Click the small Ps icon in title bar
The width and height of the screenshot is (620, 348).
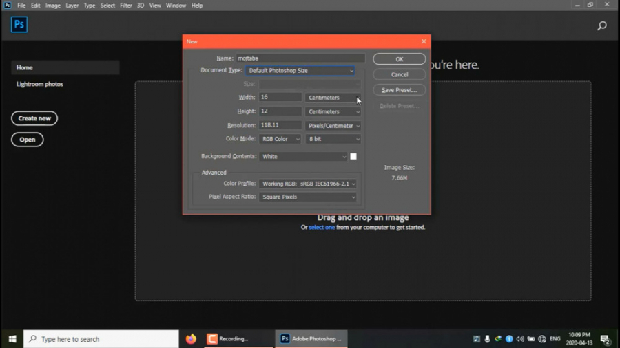(8, 5)
